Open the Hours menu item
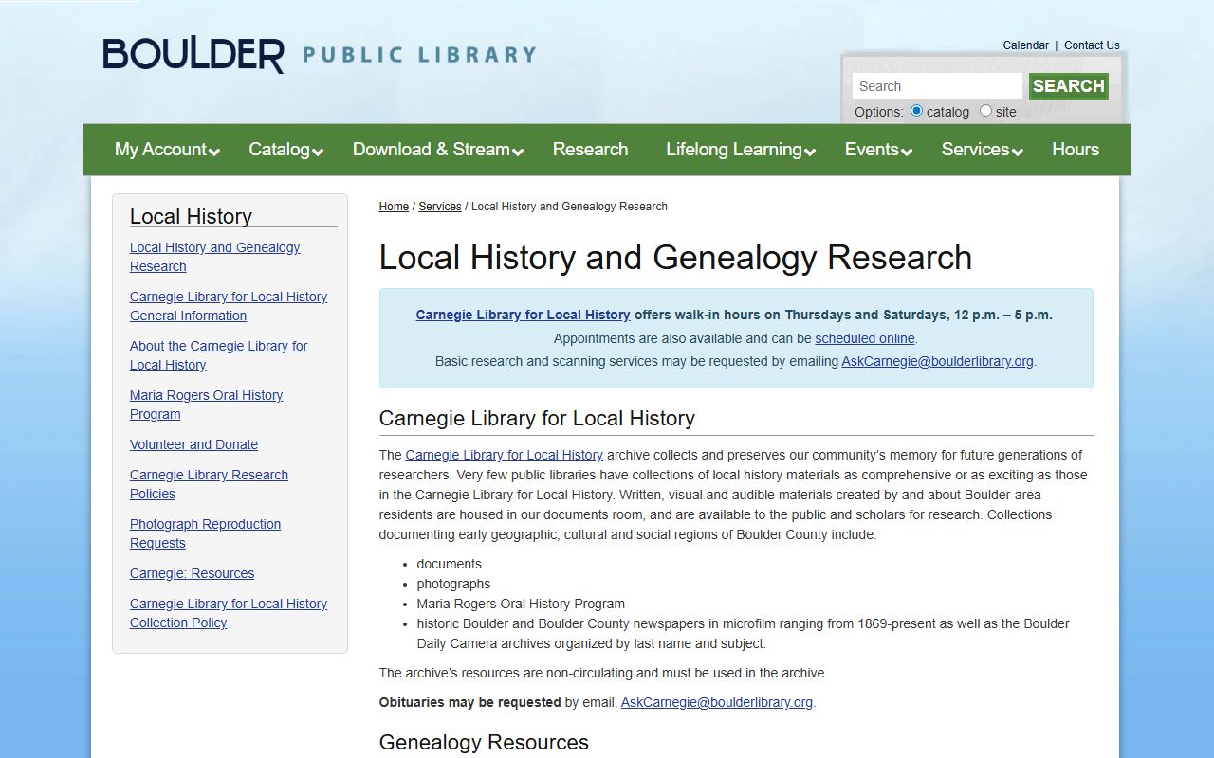 coord(1075,150)
